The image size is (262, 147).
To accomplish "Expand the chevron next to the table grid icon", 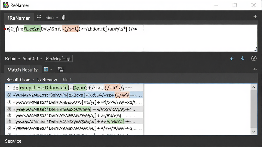I will click(51, 70).
